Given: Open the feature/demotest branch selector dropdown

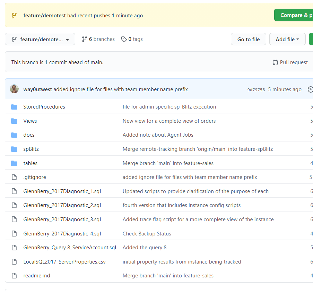Looking at the screenshot, I should click(40, 39).
